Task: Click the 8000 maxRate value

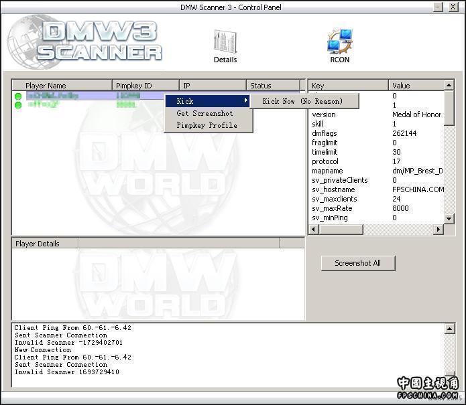Action: pos(400,208)
